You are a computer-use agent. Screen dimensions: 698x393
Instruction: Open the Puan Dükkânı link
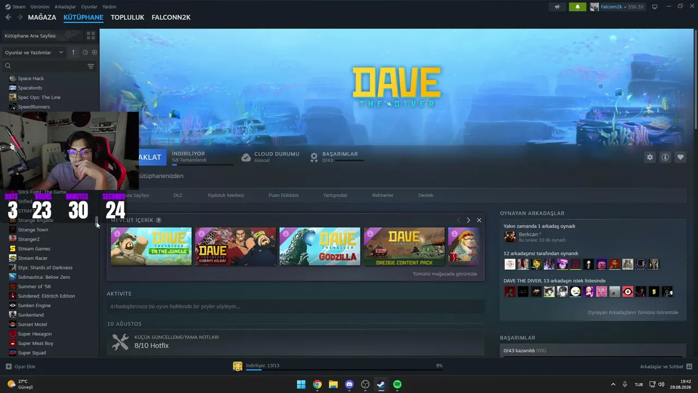pyautogui.click(x=284, y=195)
